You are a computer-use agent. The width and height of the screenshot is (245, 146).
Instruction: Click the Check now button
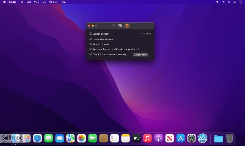[140, 55]
